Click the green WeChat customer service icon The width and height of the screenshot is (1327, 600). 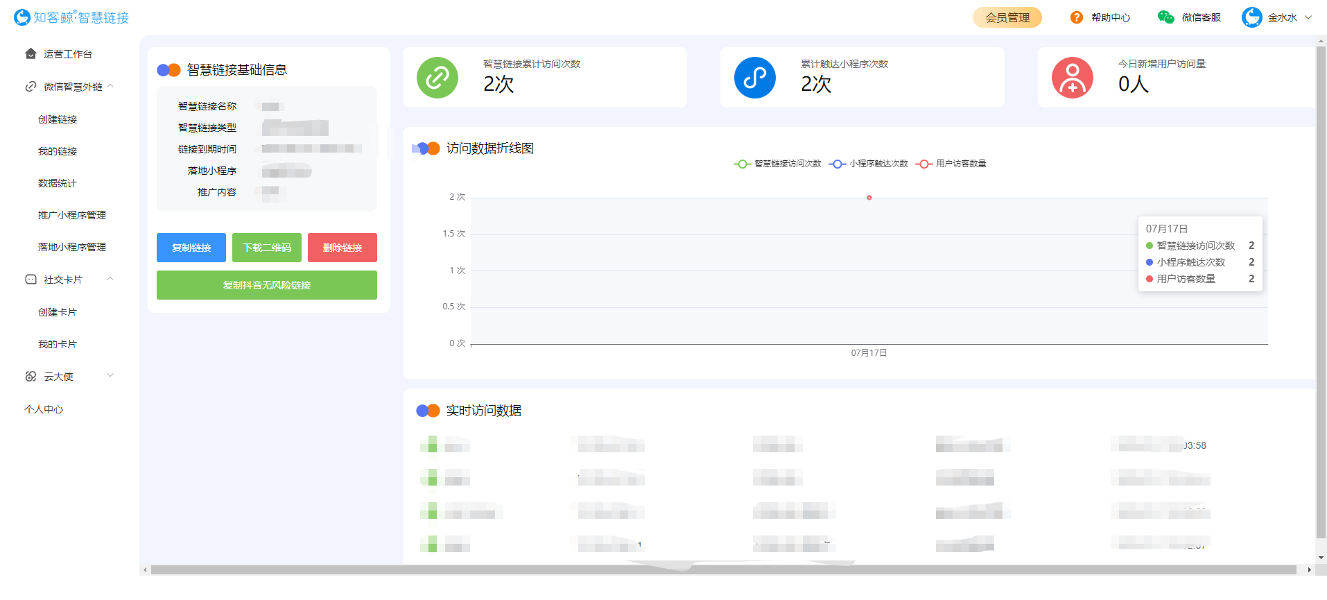[x=1165, y=17]
